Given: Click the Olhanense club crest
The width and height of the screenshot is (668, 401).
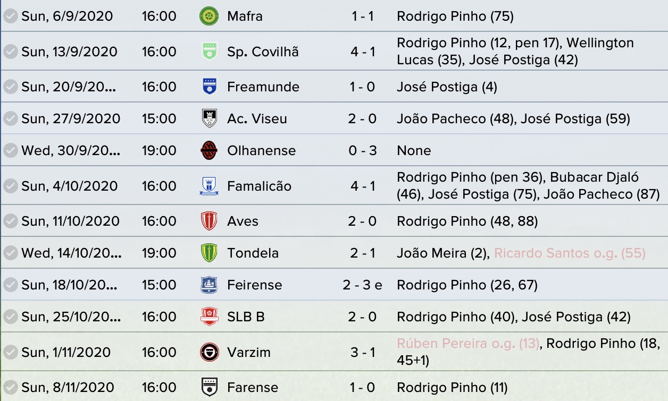Looking at the screenshot, I should pyautogui.click(x=209, y=150).
